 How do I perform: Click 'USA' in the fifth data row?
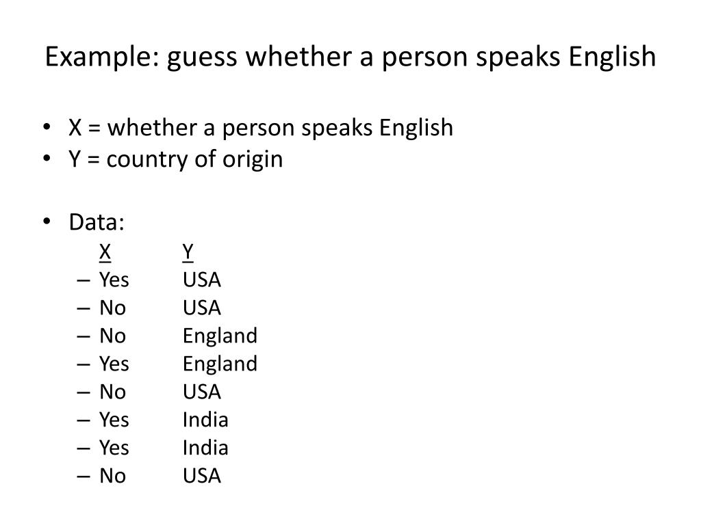[202, 392]
